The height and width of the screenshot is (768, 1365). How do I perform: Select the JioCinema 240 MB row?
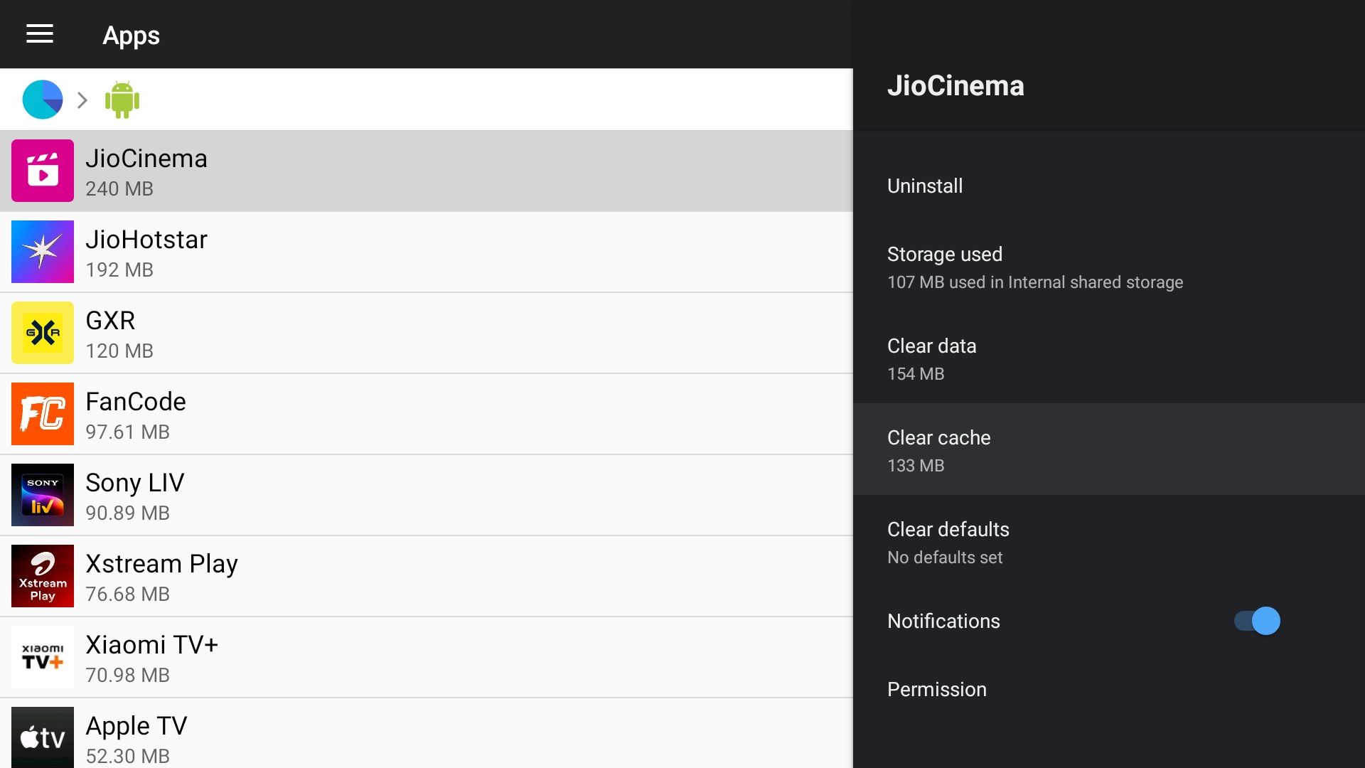point(427,171)
